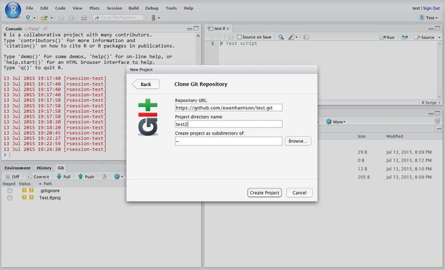The height and width of the screenshot is (270, 445).
Task: Open the Session menu
Action: click(x=115, y=8)
